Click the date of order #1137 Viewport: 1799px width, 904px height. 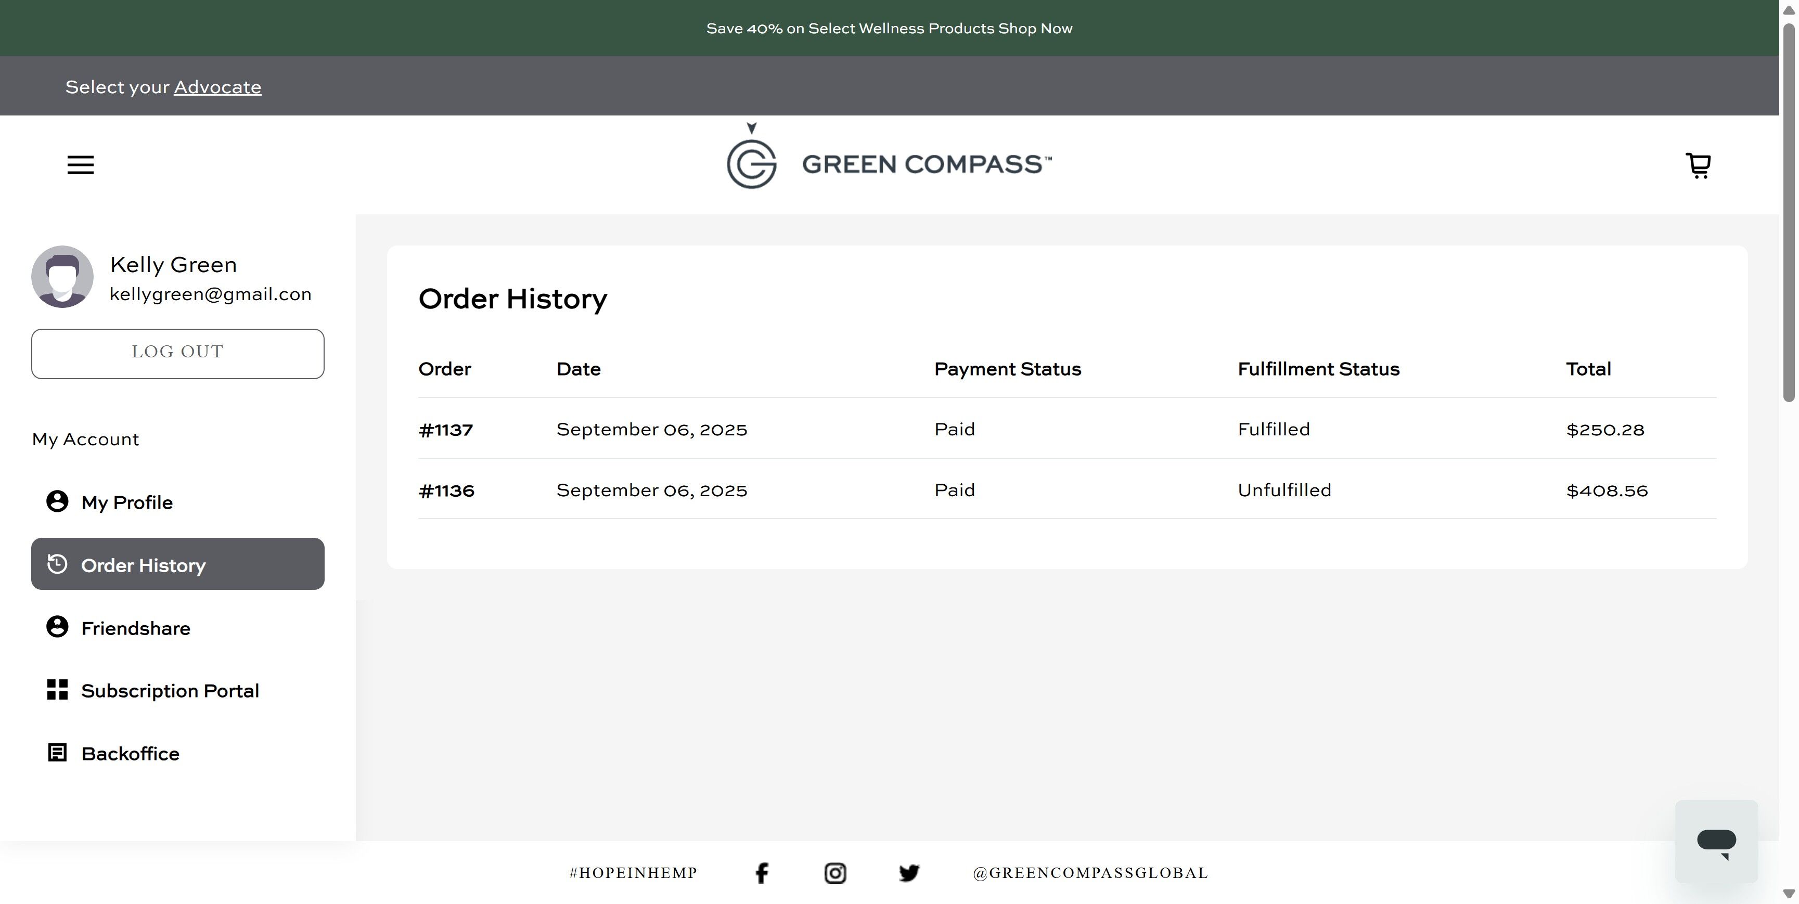pyautogui.click(x=651, y=429)
